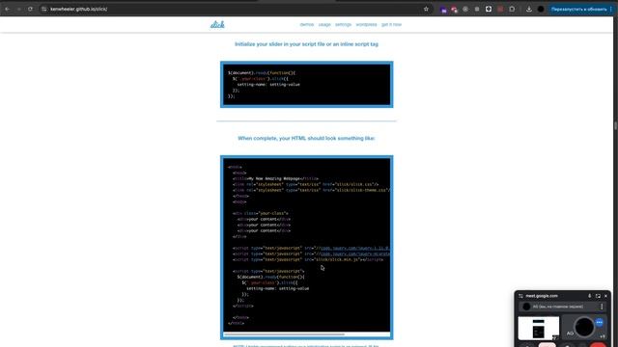Image resolution: width=618 pixels, height=347 pixels.
Task: Click the slick/slick.css stylesheet line
Action: pyautogui.click(x=305, y=184)
